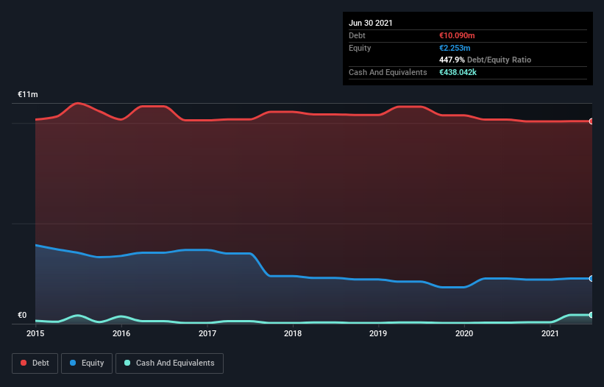Screen dimensions: 604x387
Task: Click the 2019 x-axis label
Action: (x=378, y=333)
